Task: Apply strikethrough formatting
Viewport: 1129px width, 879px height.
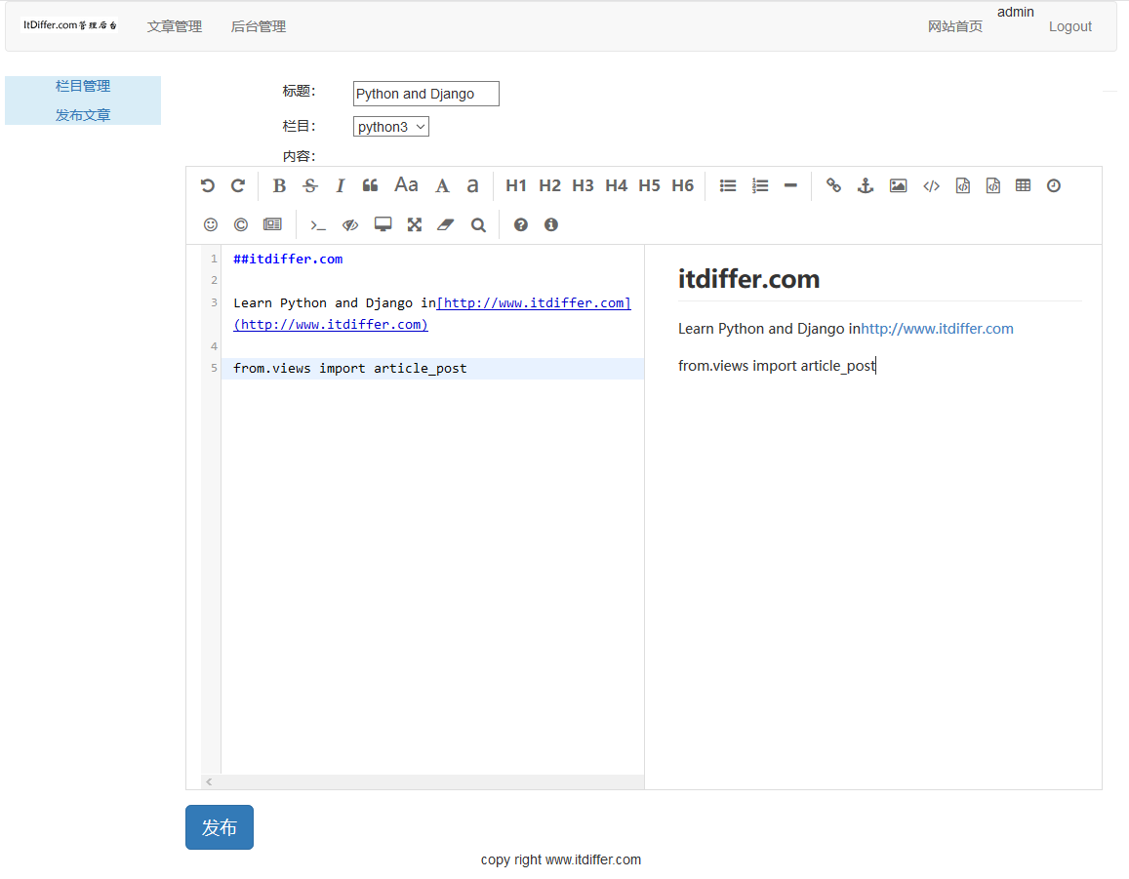Action: (x=310, y=185)
